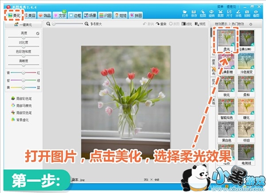Adjust the 色彩饱和度 saturation slider

23,55
